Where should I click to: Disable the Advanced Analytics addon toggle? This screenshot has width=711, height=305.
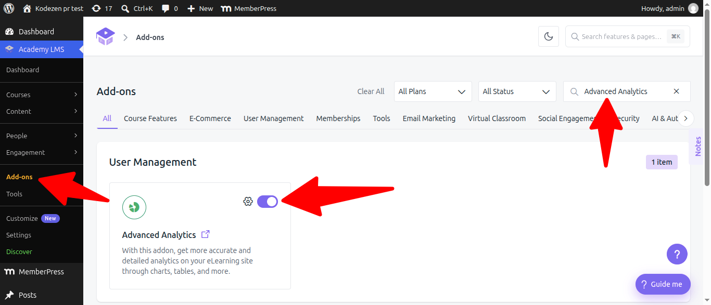coord(268,202)
